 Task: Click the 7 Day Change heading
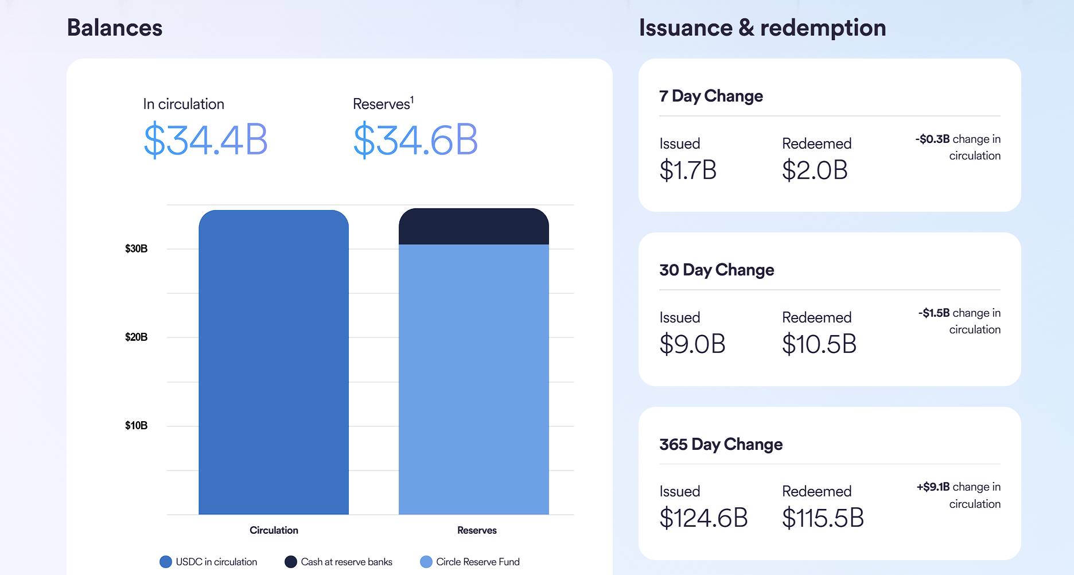pos(711,96)
